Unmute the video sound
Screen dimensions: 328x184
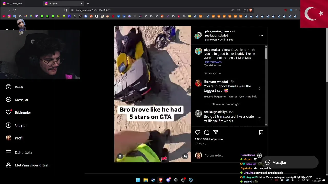point(185,156)
